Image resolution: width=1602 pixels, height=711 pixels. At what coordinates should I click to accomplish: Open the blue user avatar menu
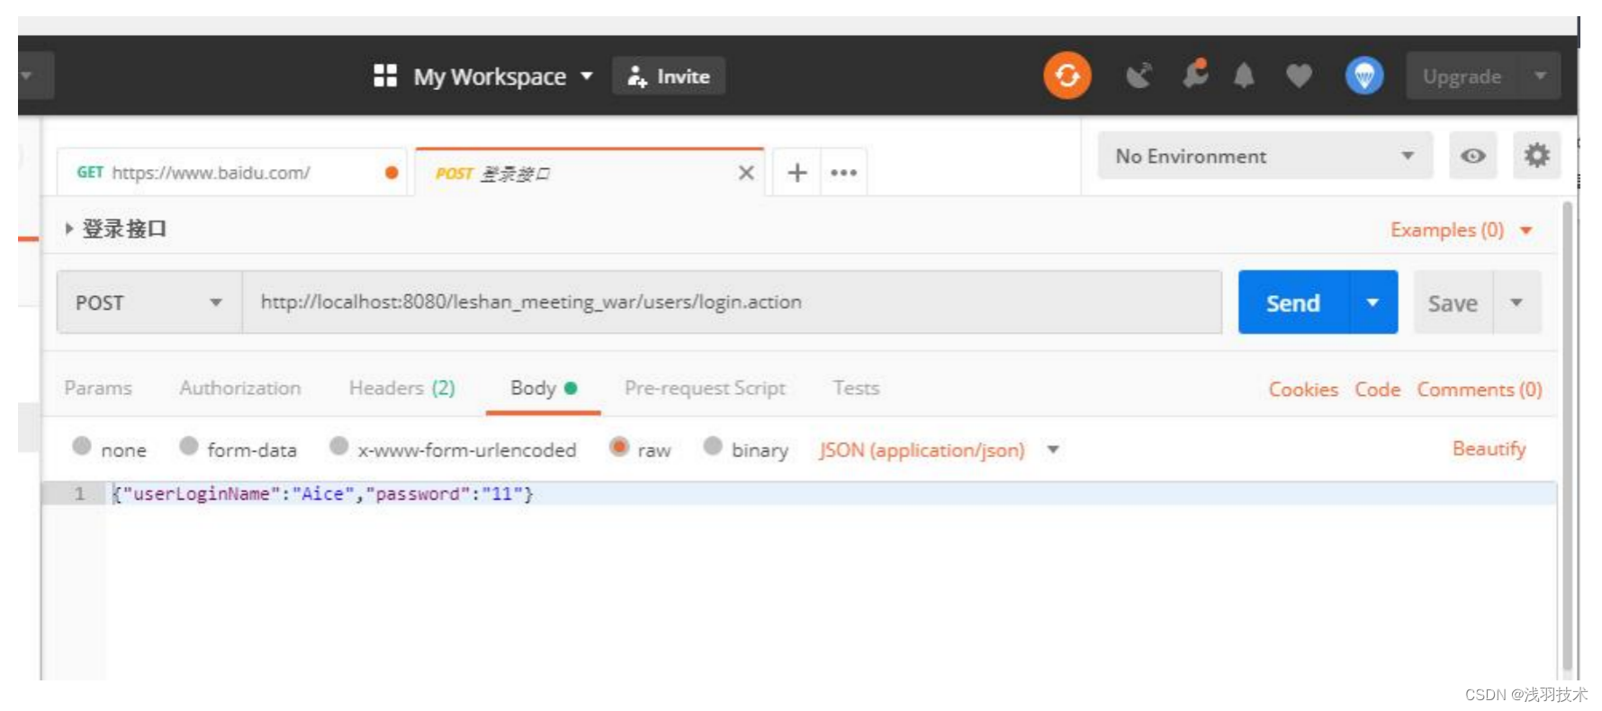[x=1364, y=76]
